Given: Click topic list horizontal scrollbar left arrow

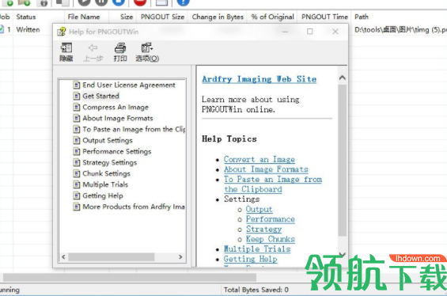Looking at the screenshot, I should click(x=63, y=256).
